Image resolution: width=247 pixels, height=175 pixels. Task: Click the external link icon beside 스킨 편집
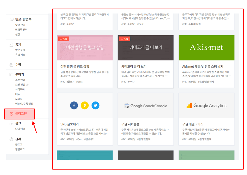click(x=27, y=85)
